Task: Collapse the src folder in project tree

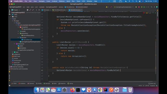Action: [x=11, y=19]
